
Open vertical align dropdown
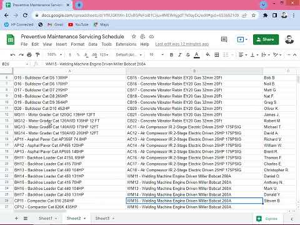(x=254, y=55)
